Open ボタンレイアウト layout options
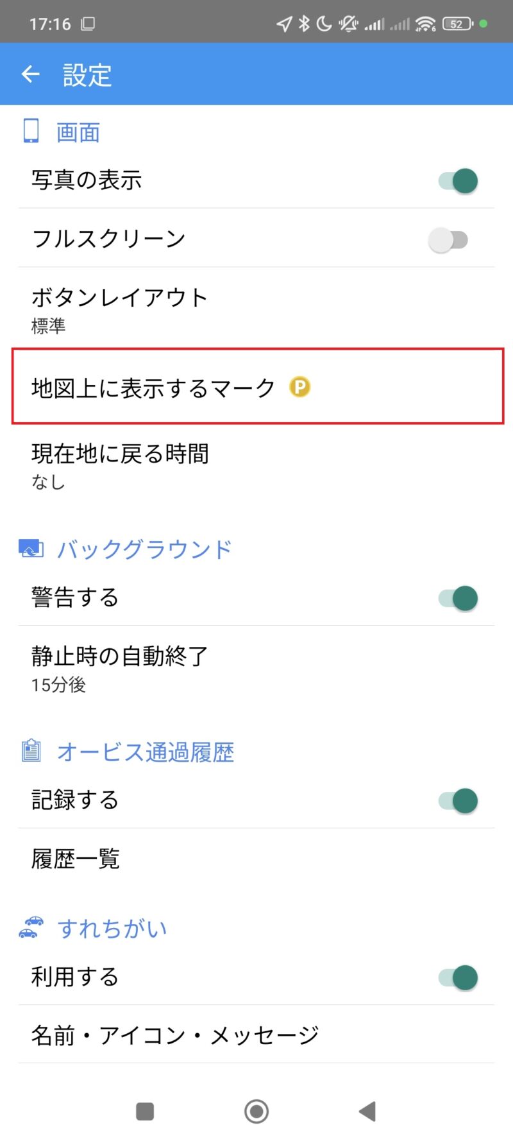The image size is (513, 1141). pos(256,309)
